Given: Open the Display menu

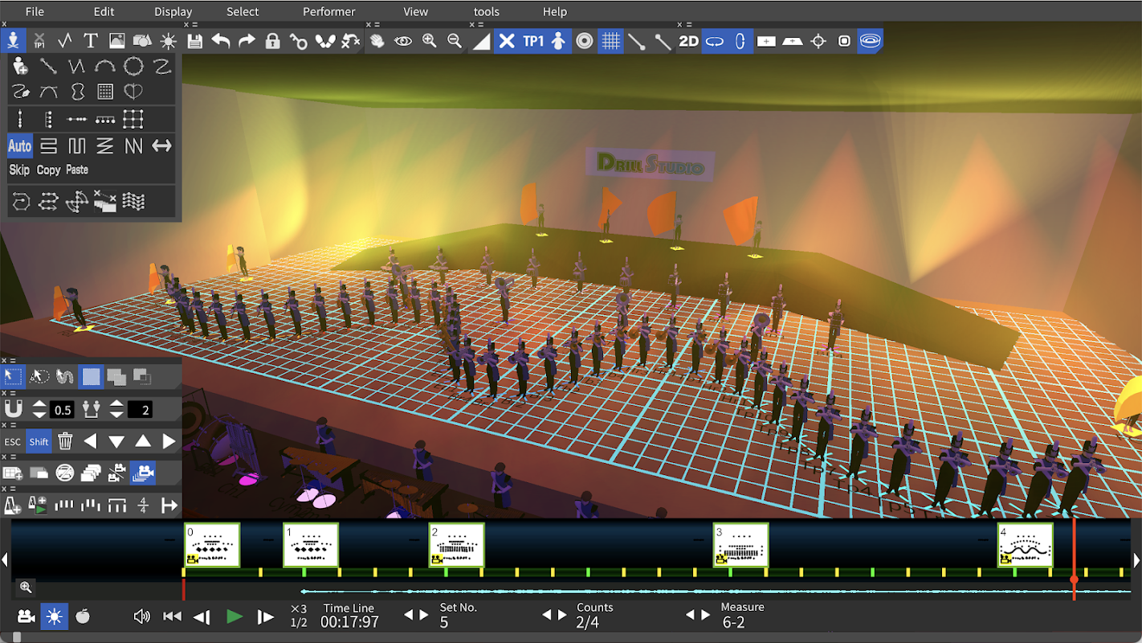Looking at the screenshot, I should coord(173,11).
